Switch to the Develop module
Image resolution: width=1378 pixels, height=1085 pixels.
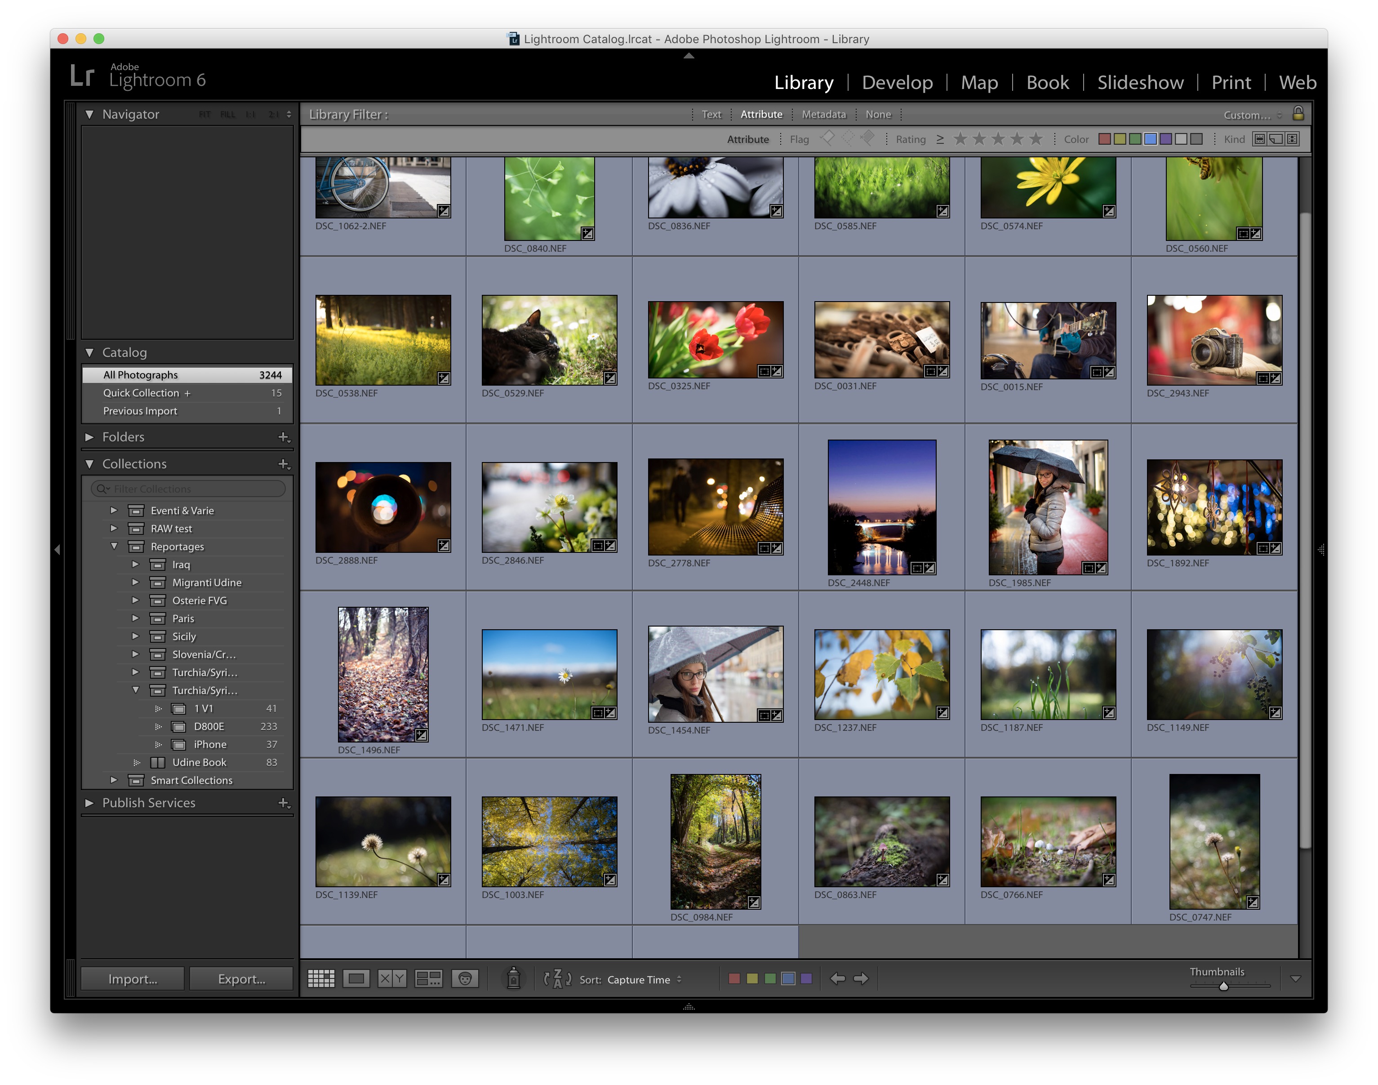pyautogui.click(x=897, y=82)
